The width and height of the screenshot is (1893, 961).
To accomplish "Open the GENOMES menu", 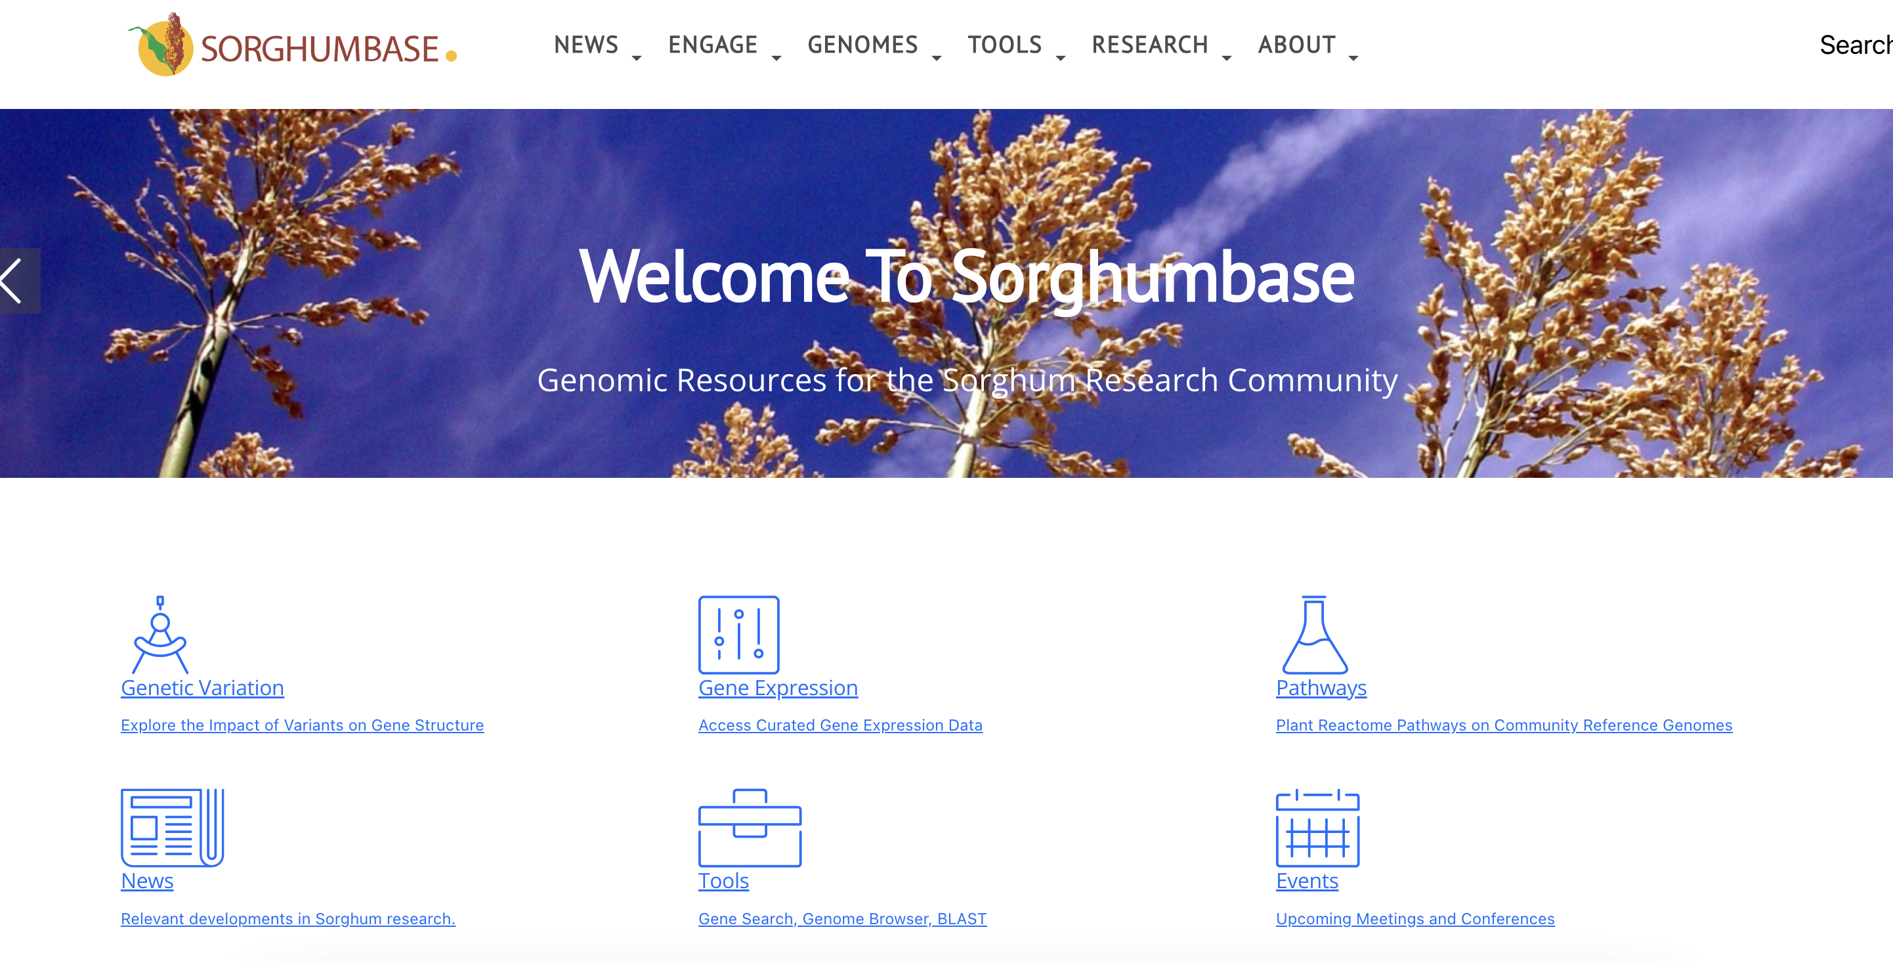I will click(x=862, y=45).
